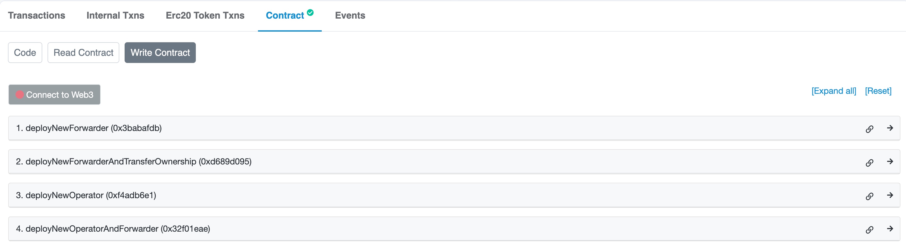
Task: Expand deployNewForwarder with its arrow
Action: [890, 128]
